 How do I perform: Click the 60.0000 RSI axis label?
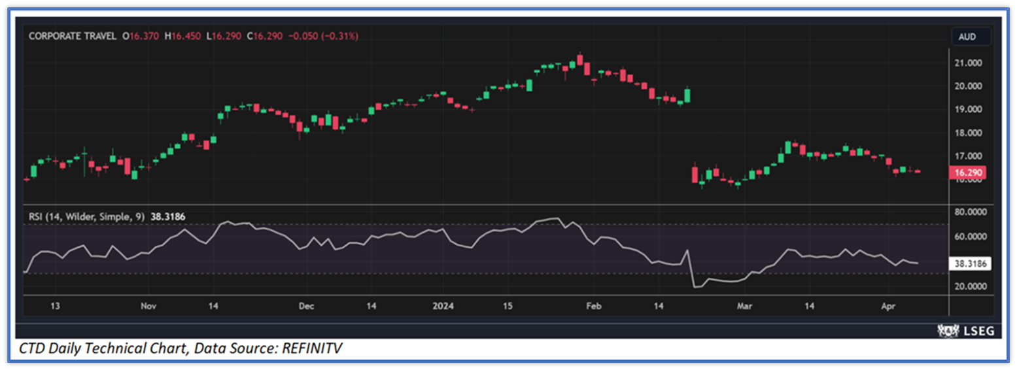[971, 237]
